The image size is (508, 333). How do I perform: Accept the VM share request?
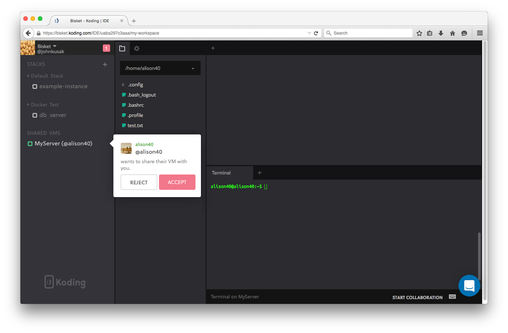tap(177, 182)
